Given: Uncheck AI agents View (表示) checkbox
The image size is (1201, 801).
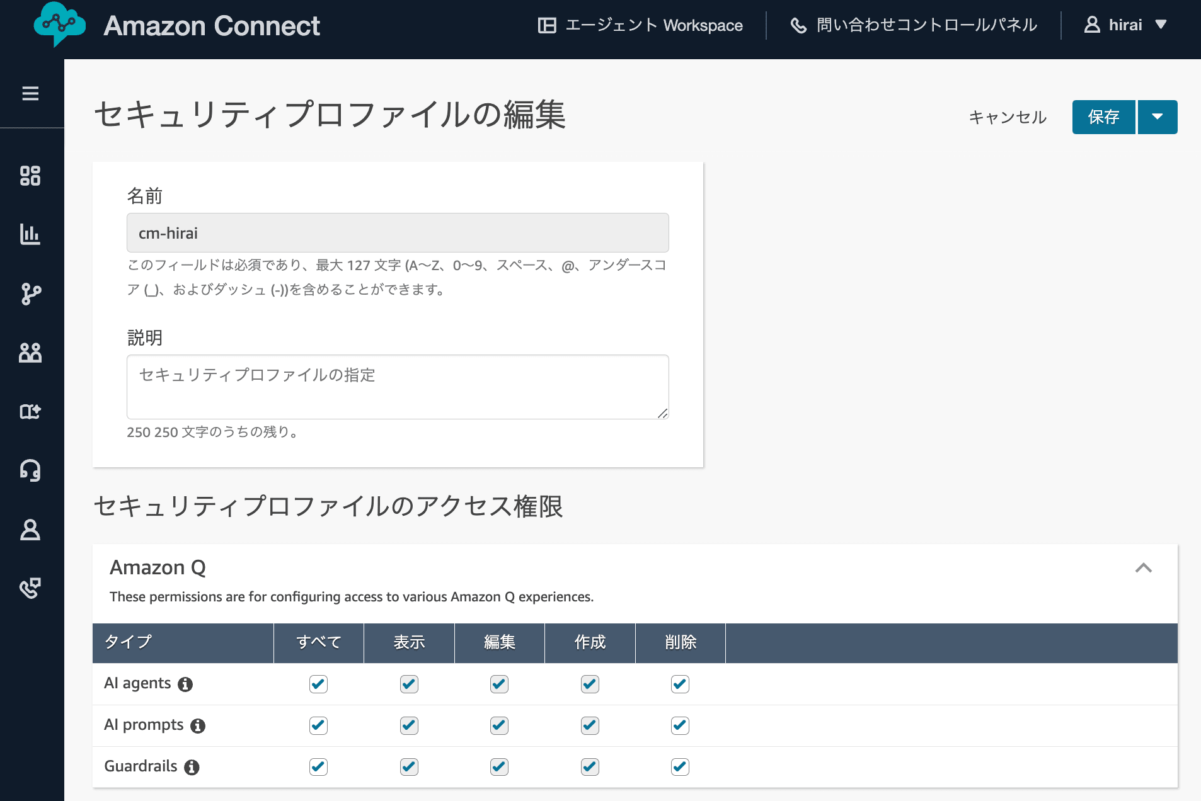Looking at the screenshot, I should 409,684.
